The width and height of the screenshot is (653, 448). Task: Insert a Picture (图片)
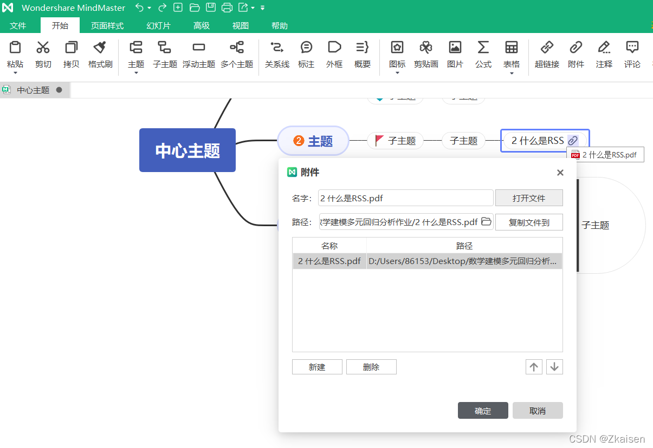(x=455, y=55)
